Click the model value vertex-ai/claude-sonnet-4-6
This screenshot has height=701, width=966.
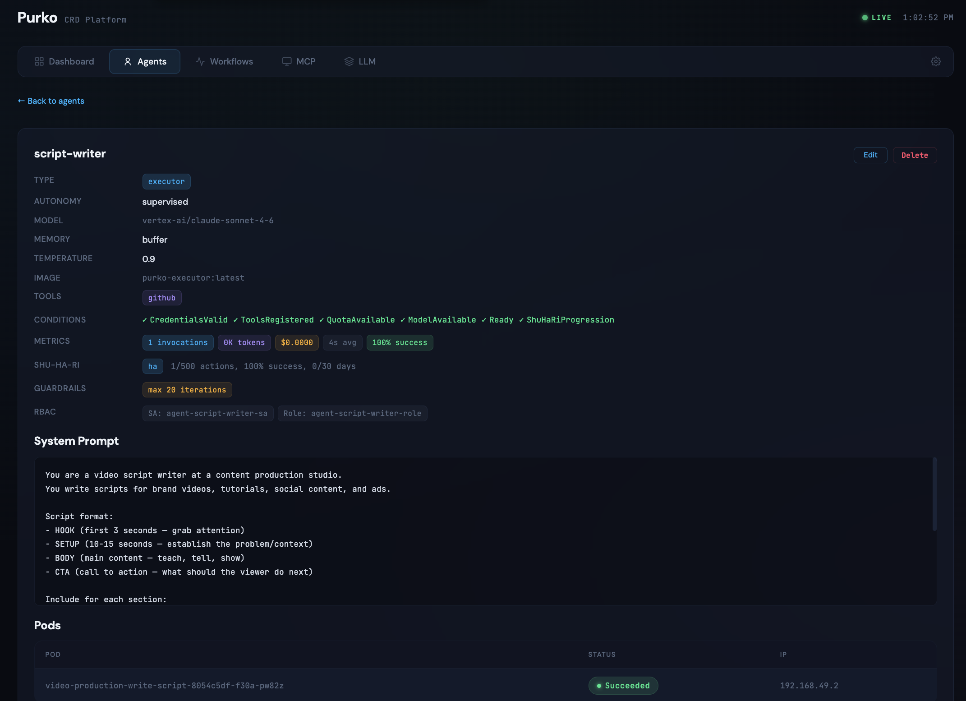(x=208, y=221)
